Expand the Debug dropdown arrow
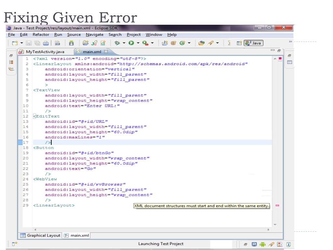The width and height of the screenshot is (333, 250). [124, 43]
